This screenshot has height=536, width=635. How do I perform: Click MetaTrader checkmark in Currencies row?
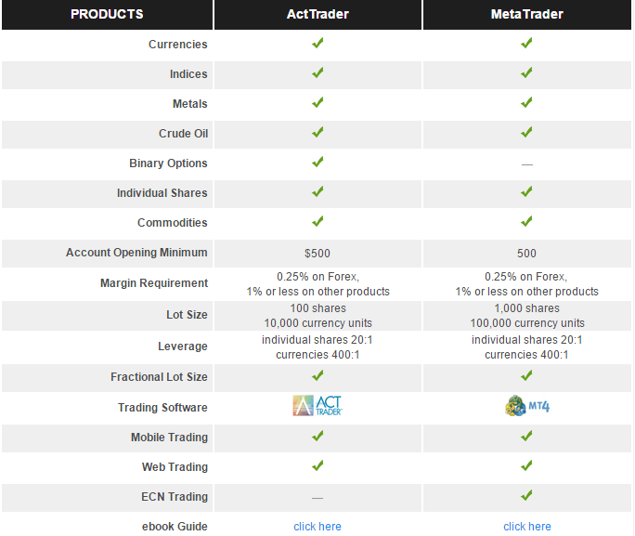click(x=526, y=43)
